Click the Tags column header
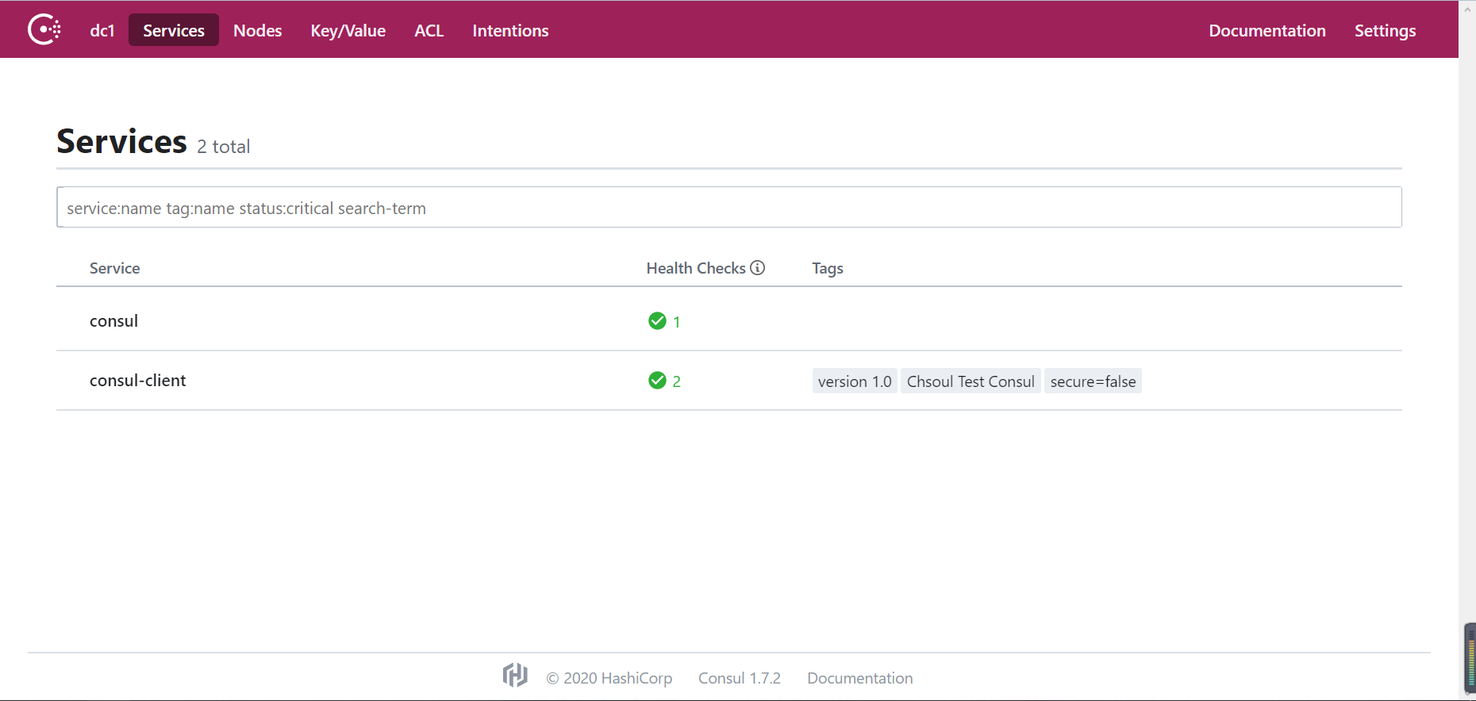 point(828,268)
